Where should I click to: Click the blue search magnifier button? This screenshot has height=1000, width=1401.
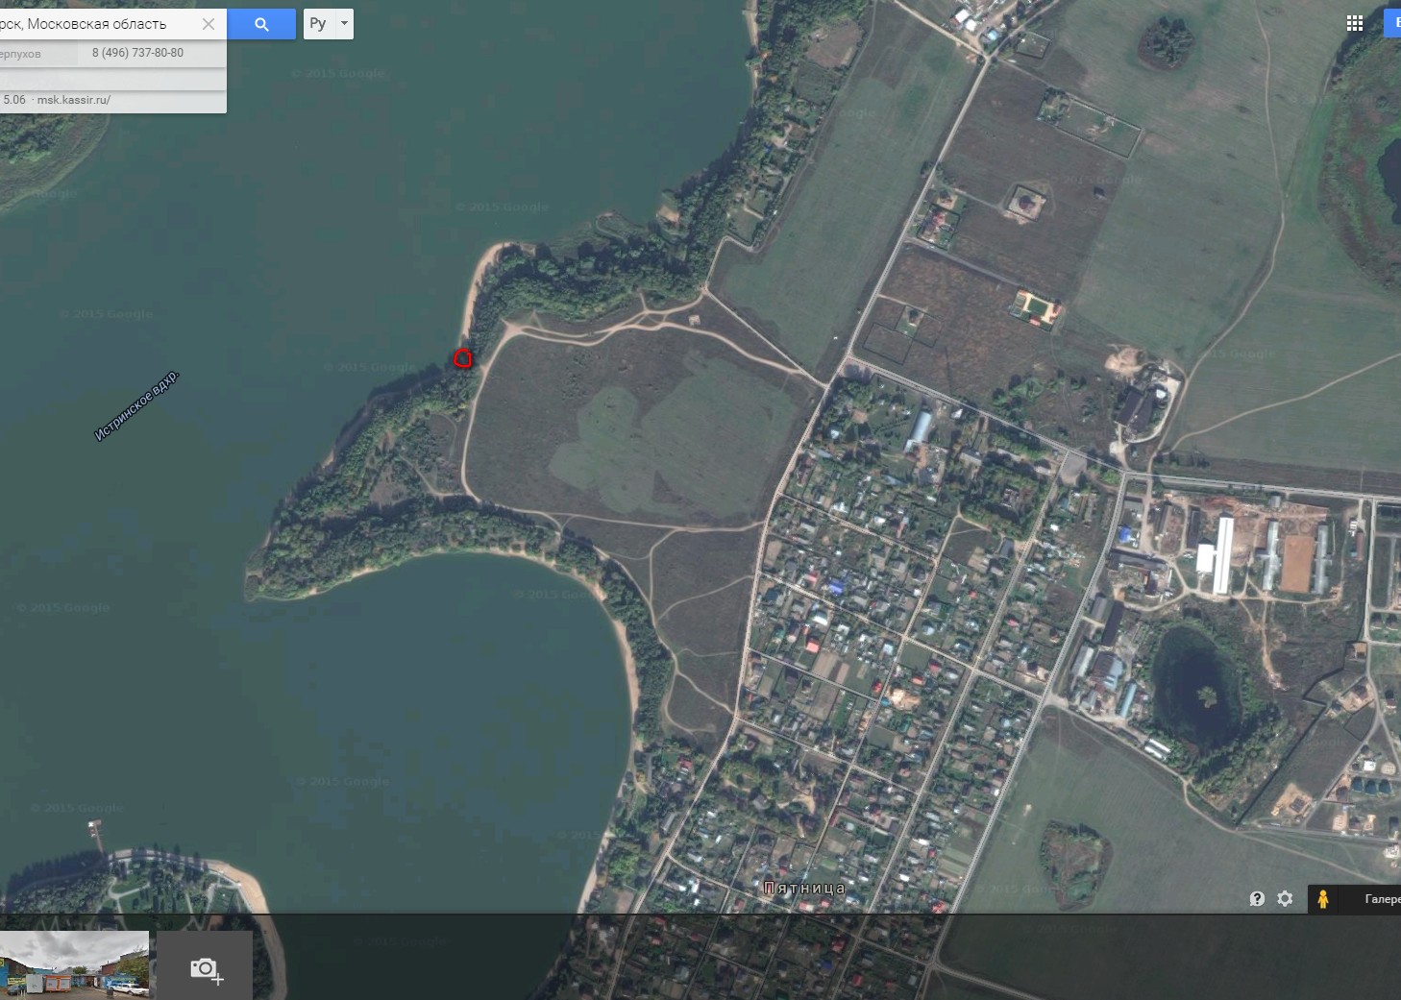(261, 24)
